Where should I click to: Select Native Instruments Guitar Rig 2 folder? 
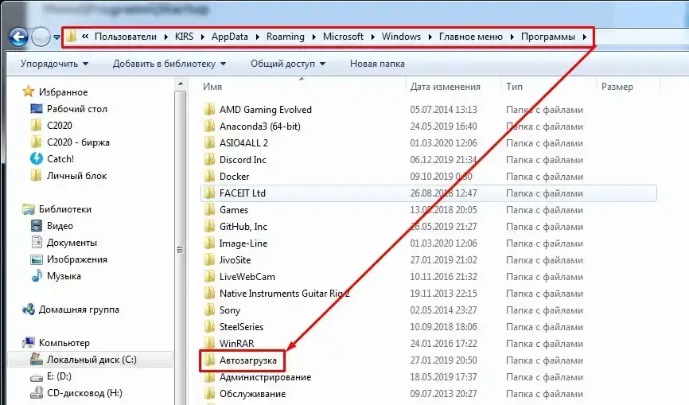click(285, 293)
